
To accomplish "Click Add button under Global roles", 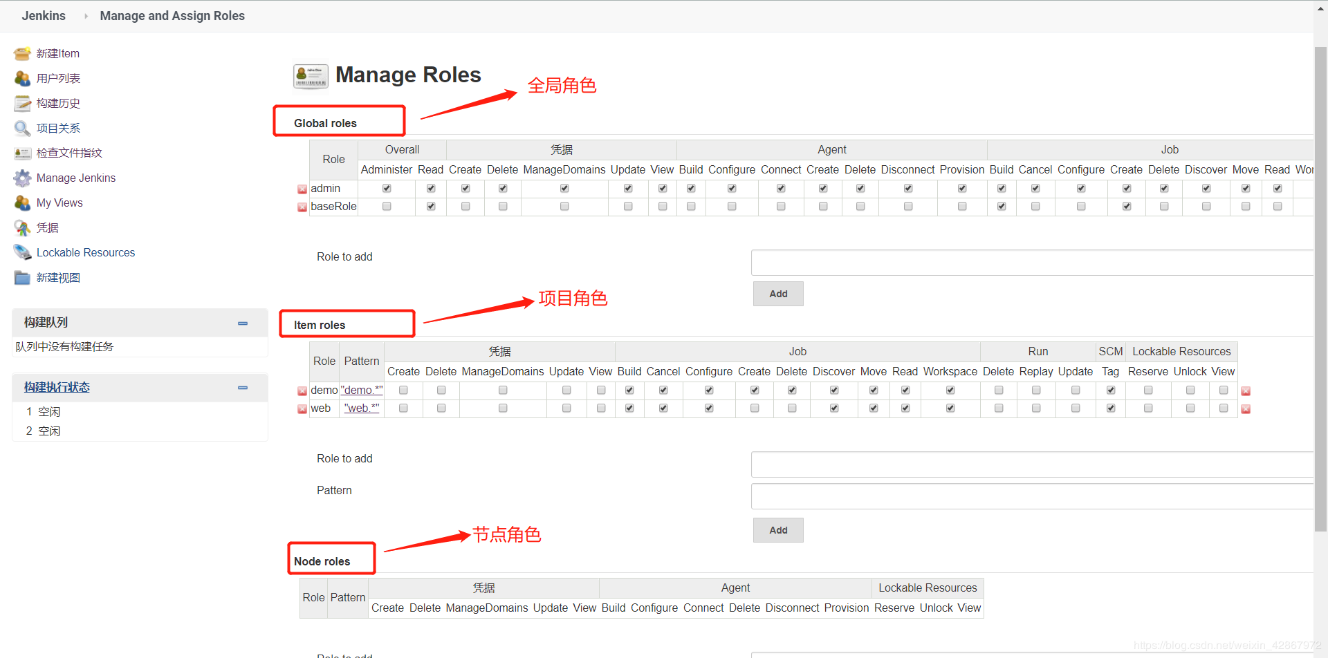I will (778, 294).
